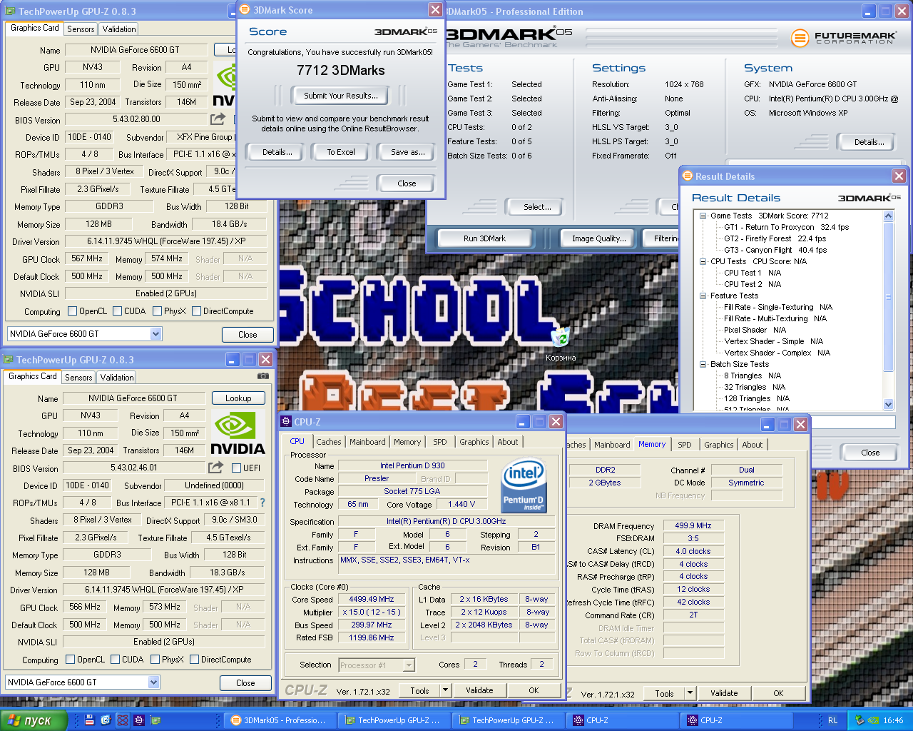
Task: Toggle PhysX checkbox in lower GPU-Z window
Action: pos(155,660)
